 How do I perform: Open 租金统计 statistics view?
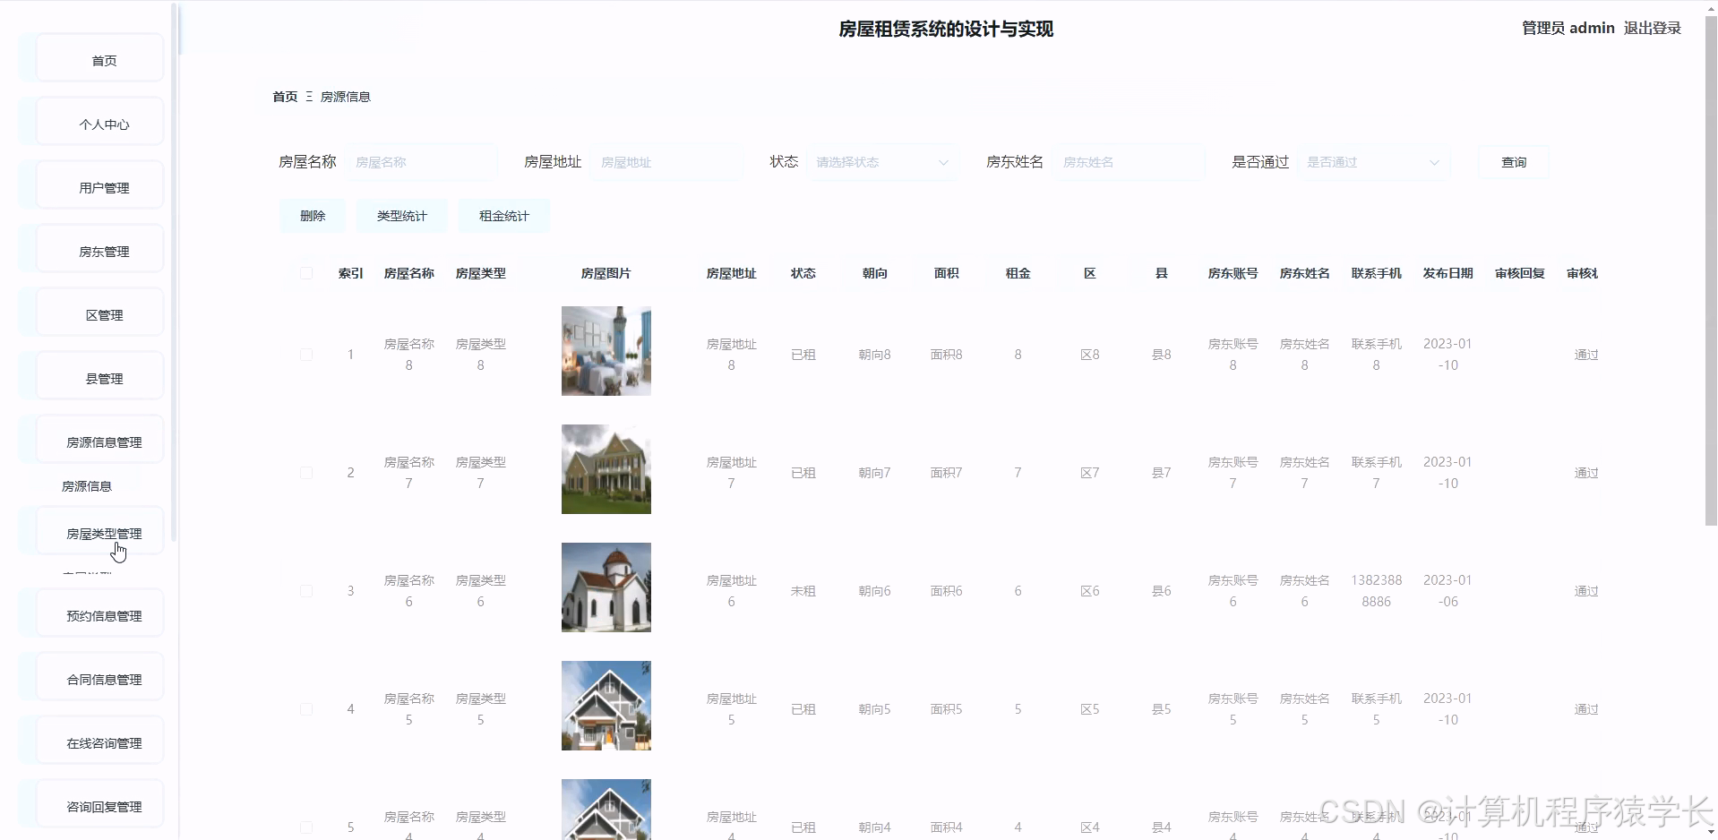(x=503, y=215)
